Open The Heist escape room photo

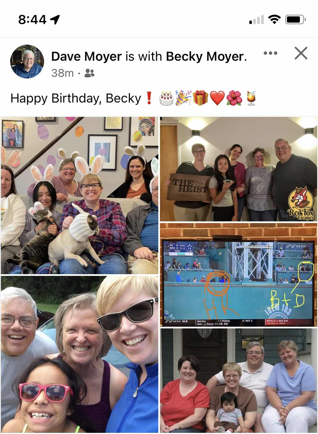coord(239,169)
